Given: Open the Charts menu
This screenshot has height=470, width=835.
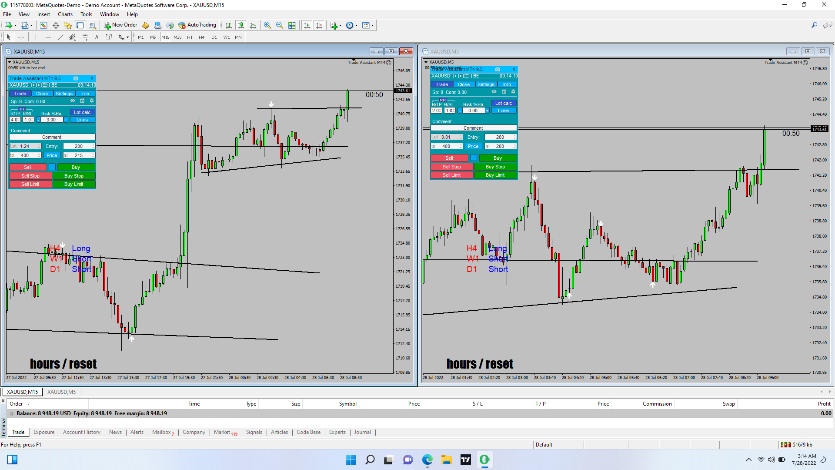Looking at the screenshot, I should click(x=65, y=14).
